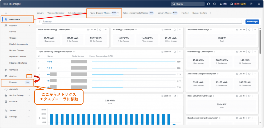
Task: Open more options for Rack Servers Energy Consumption
Action: 255,118
